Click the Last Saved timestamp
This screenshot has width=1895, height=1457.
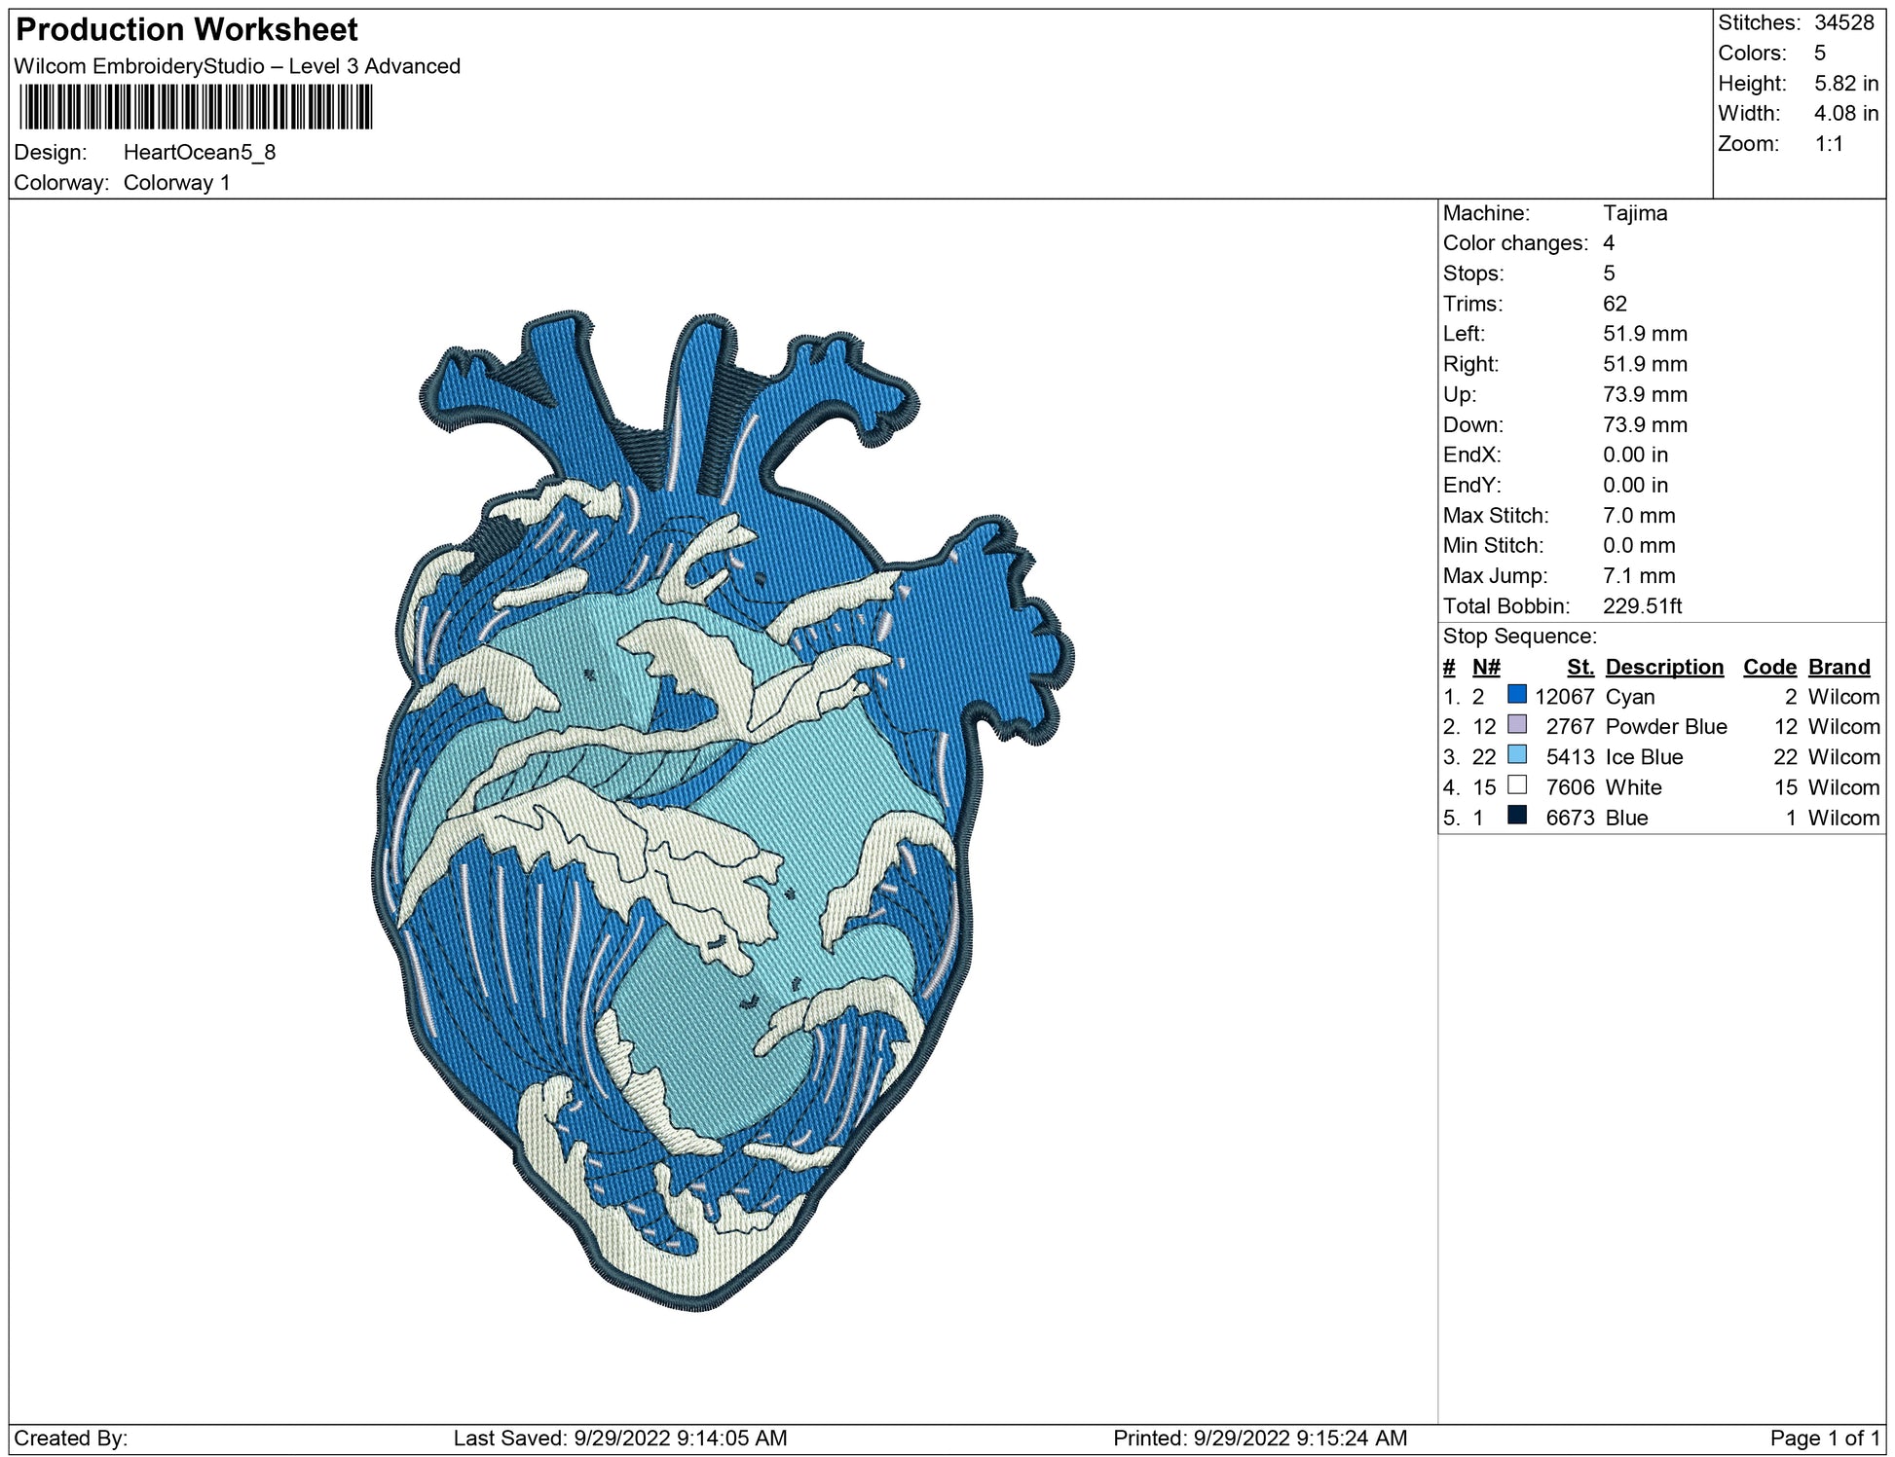(620, 1438)
